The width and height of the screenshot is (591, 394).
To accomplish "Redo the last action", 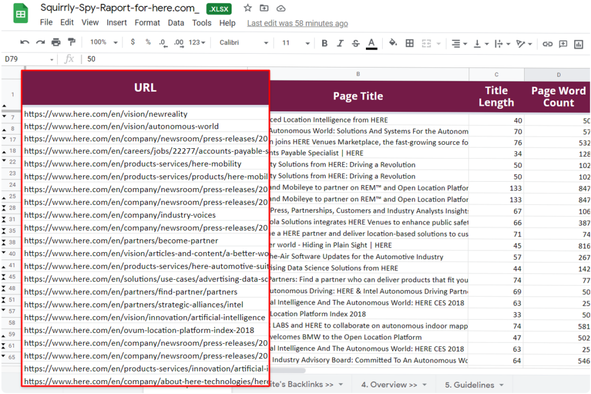I will tap(40, 43).
